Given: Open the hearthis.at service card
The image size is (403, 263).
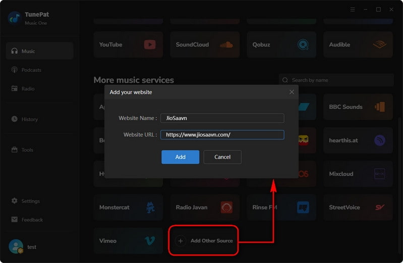Looking at the screenshot, I should 358,140.
